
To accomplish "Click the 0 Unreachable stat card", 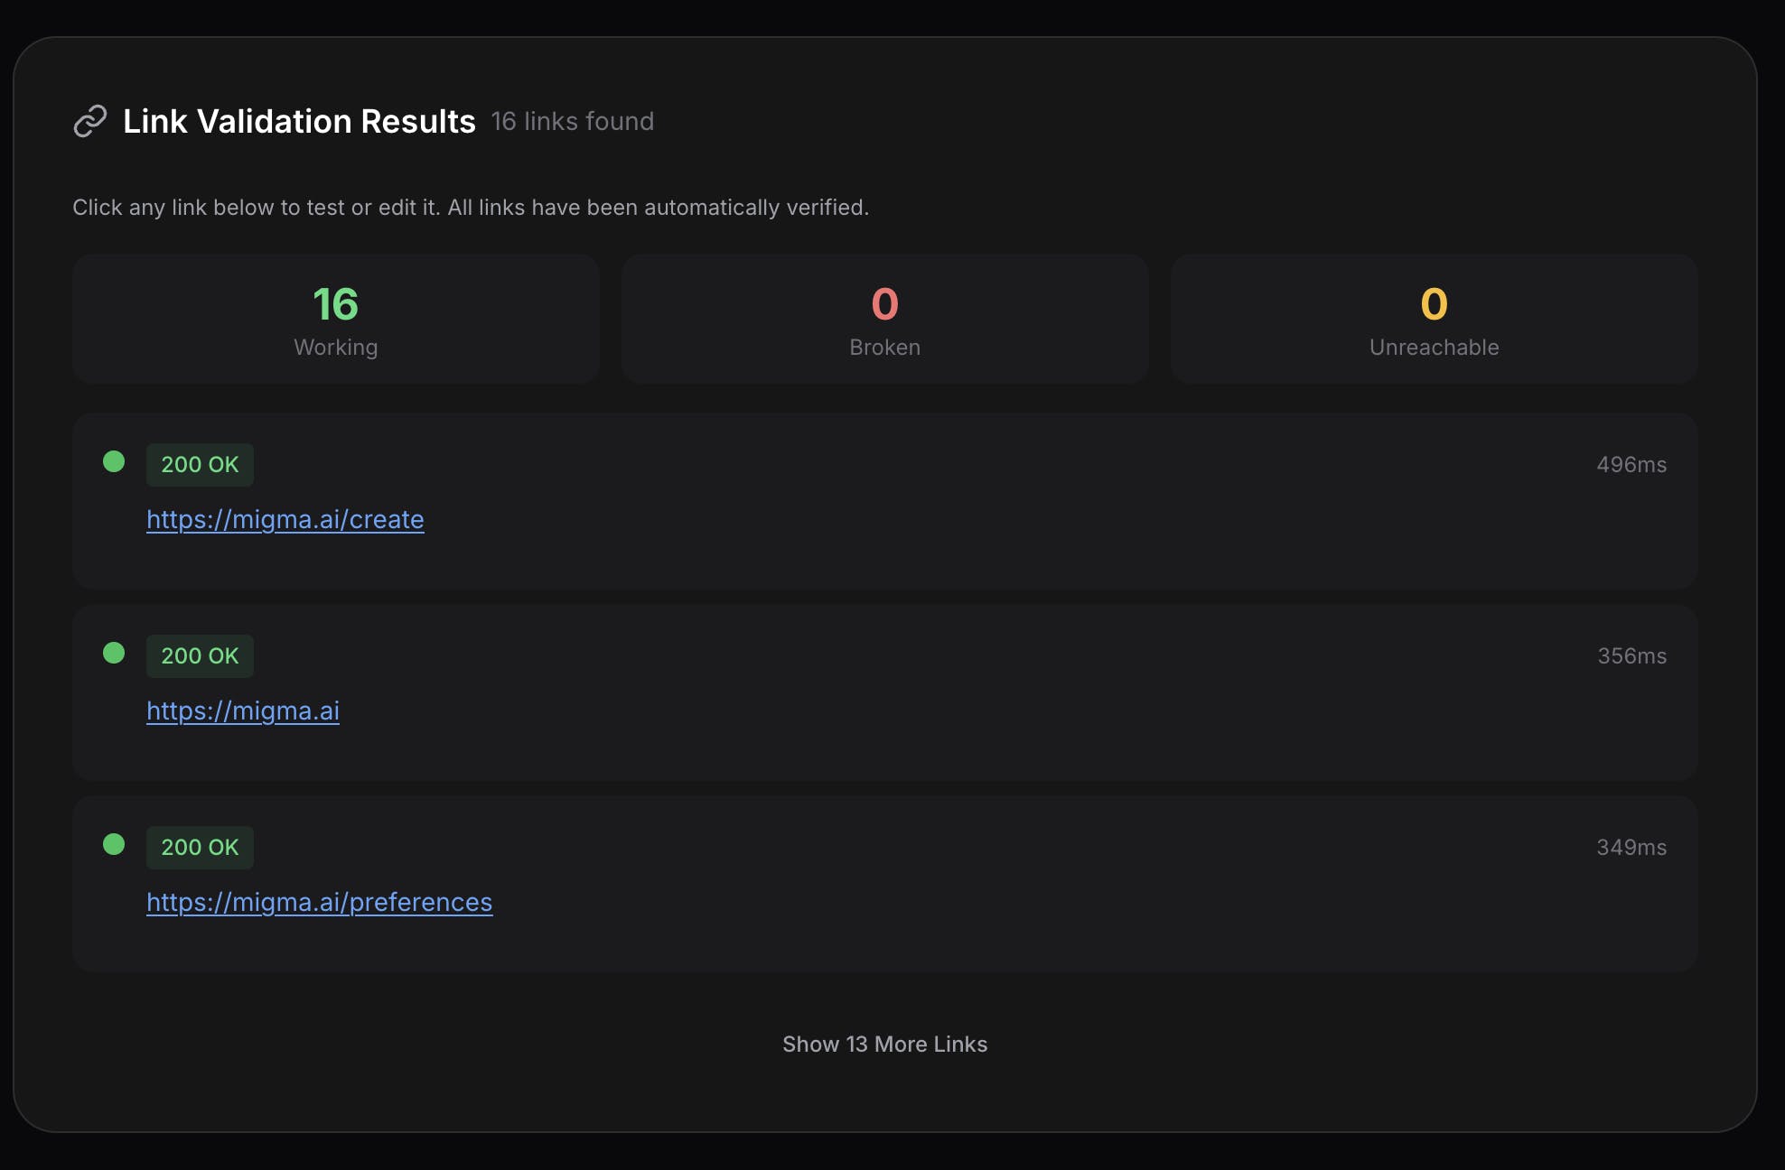I will [1434, 319].
